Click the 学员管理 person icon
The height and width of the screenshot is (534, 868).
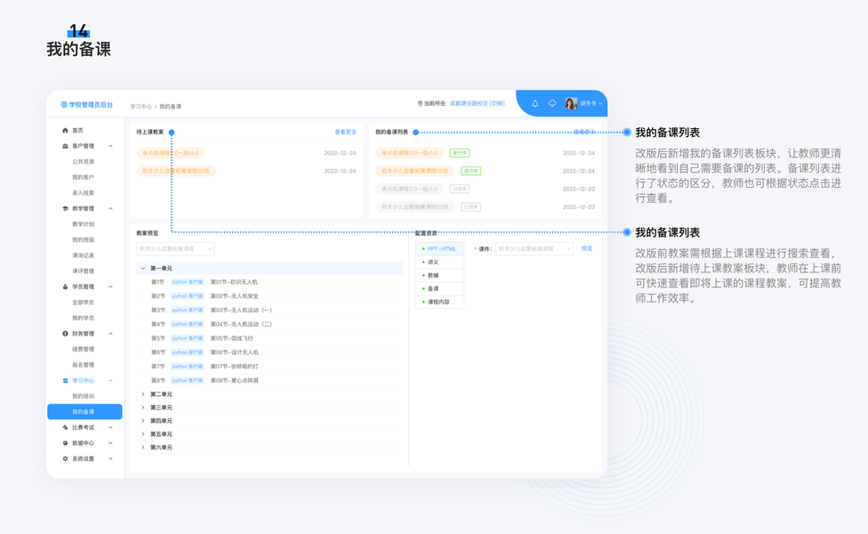(x=65, y=287)
